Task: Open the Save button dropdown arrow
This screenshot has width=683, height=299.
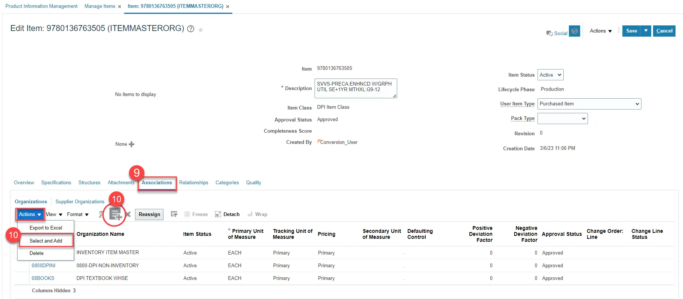Action: pyautogui.click(x=646, y=31)
